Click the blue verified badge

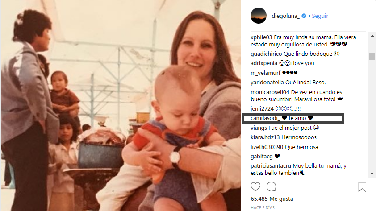304,16
